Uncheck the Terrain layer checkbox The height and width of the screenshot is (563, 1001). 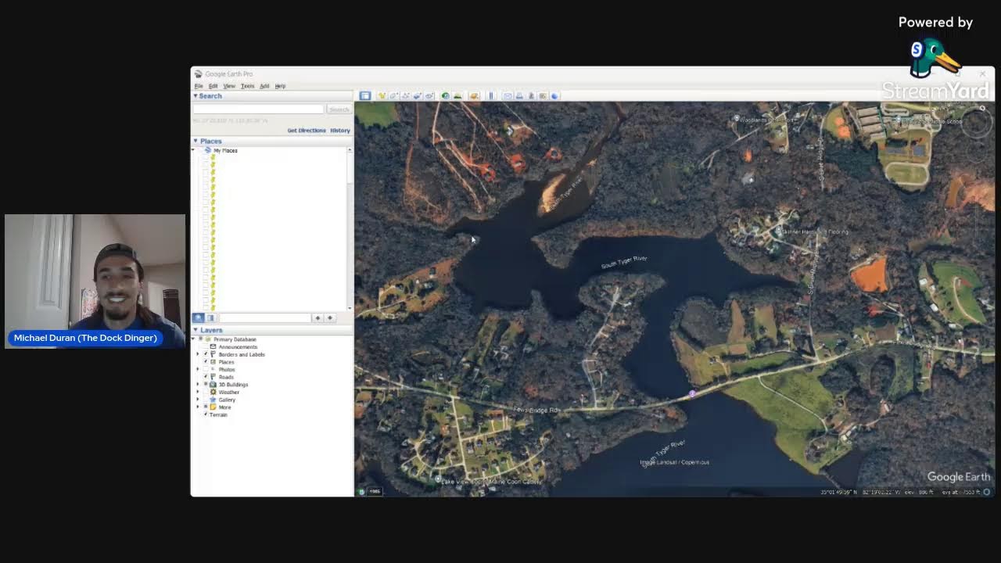coord(206,414)
